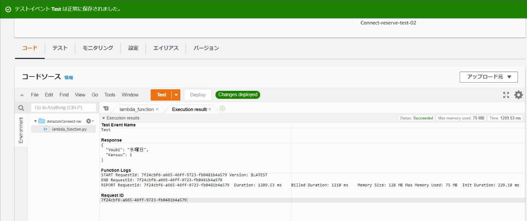
Task: Open the Go menu
Action: point(95,95)
